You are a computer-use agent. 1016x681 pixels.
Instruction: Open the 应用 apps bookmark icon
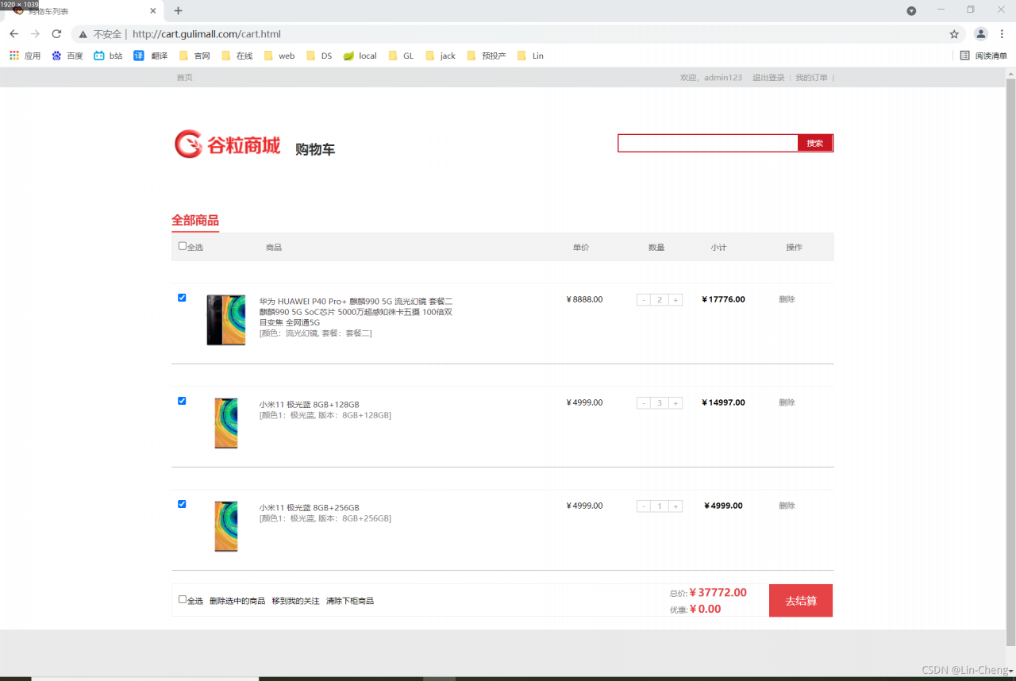pyautogui.click(x=25, y=56)
